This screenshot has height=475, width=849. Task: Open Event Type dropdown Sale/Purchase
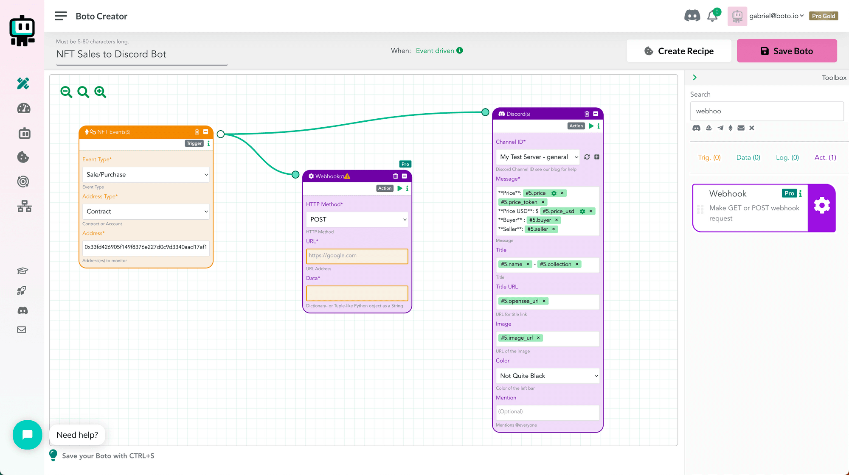(x=146, y=175)
